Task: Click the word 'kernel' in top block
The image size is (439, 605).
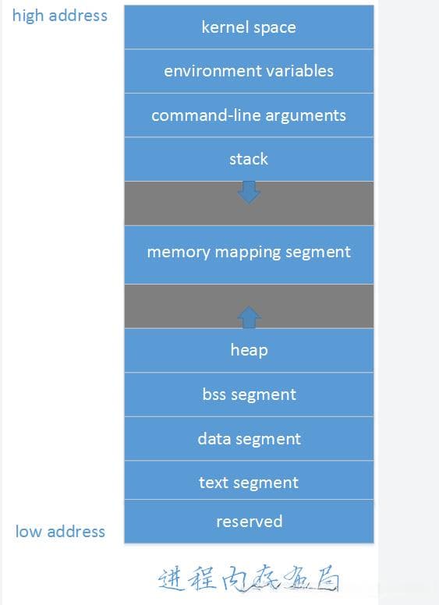Action: [225, 27]
